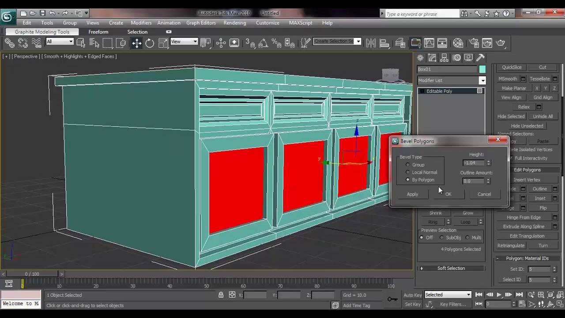This screenshot has height=318, width=565.
Task: Click the Play Animation button
Action: coord(499,295)
